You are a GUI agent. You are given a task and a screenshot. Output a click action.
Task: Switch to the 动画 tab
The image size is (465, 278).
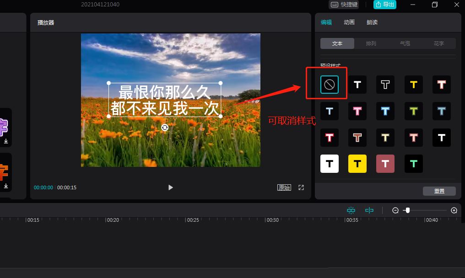tap(349, 22)
